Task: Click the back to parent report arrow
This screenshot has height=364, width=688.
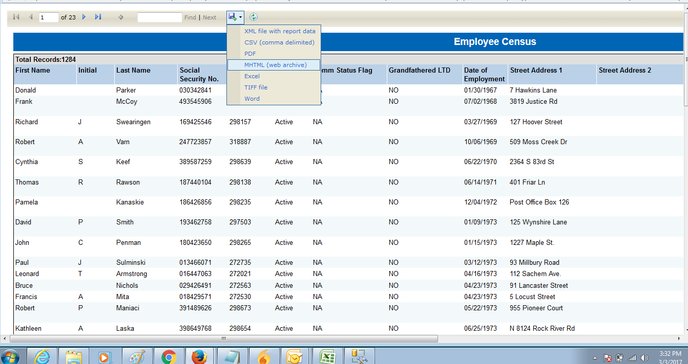Action: point(121,17)
